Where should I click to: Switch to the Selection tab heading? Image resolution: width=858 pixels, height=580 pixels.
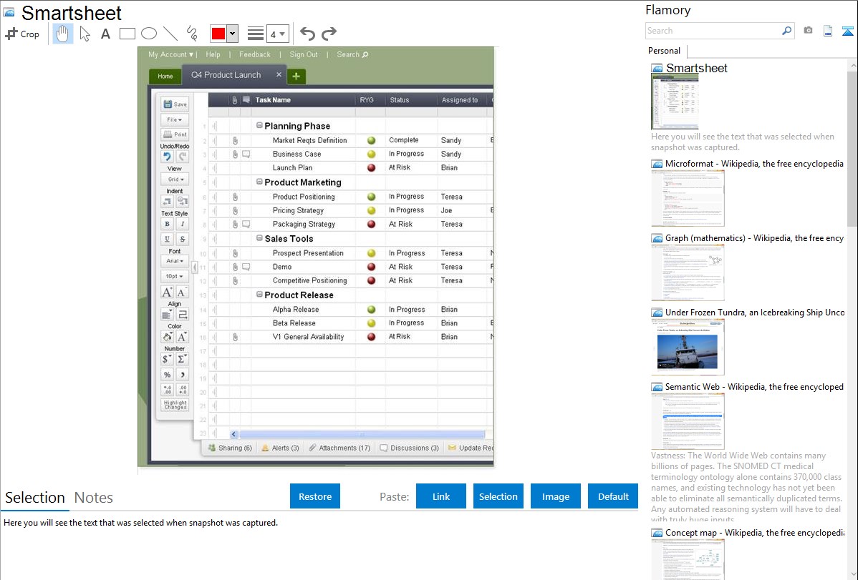click(35, 498)
